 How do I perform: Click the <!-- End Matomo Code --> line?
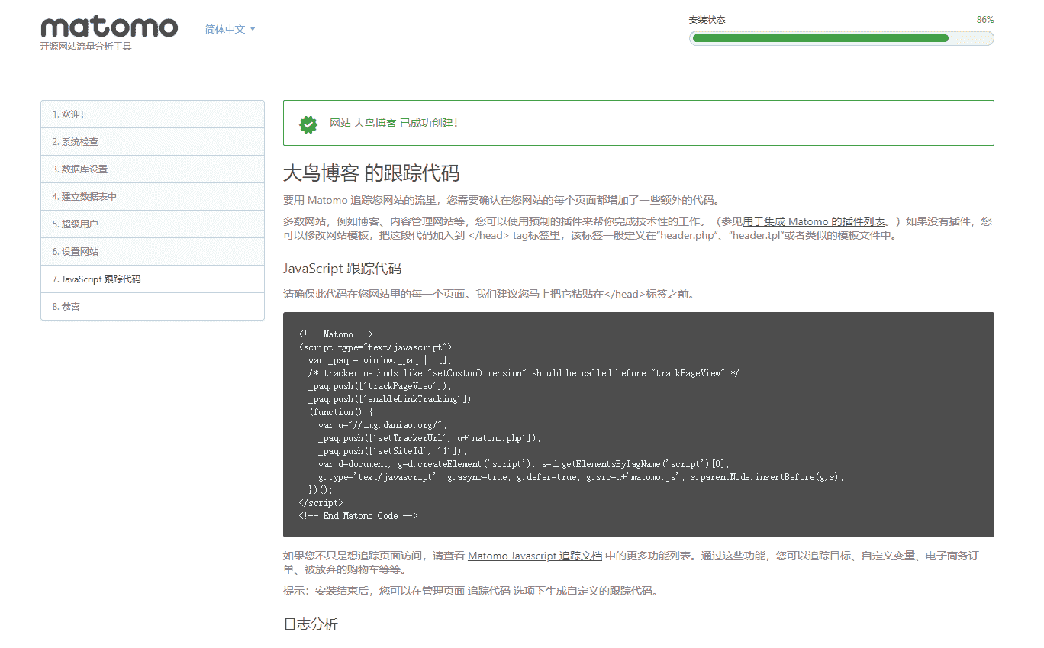tap(359, 516)
